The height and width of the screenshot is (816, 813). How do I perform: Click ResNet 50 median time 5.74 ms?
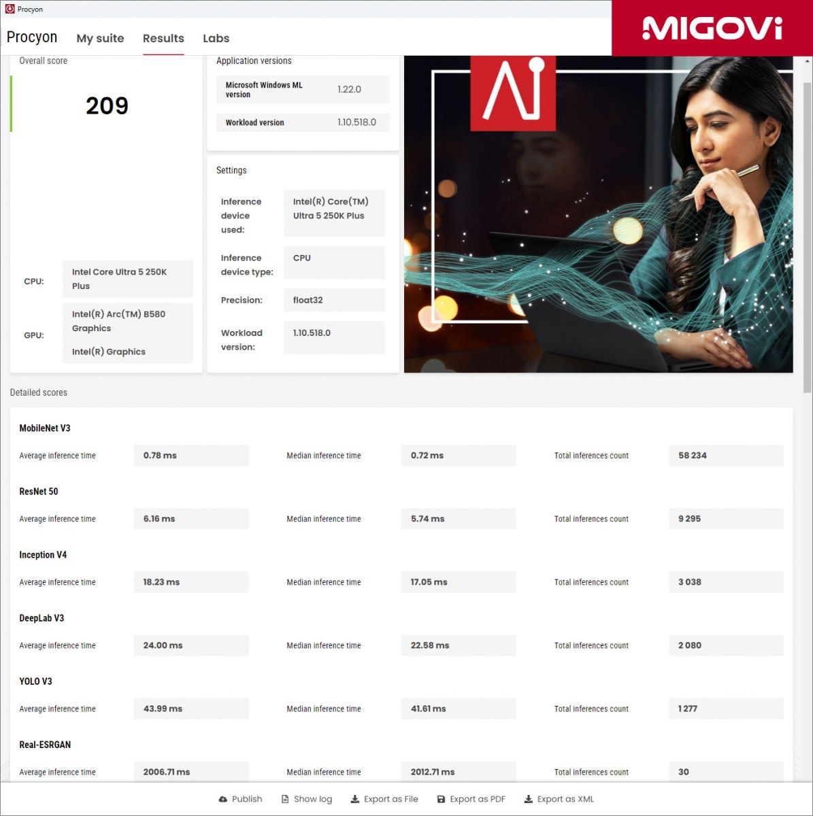coord(459,519)
